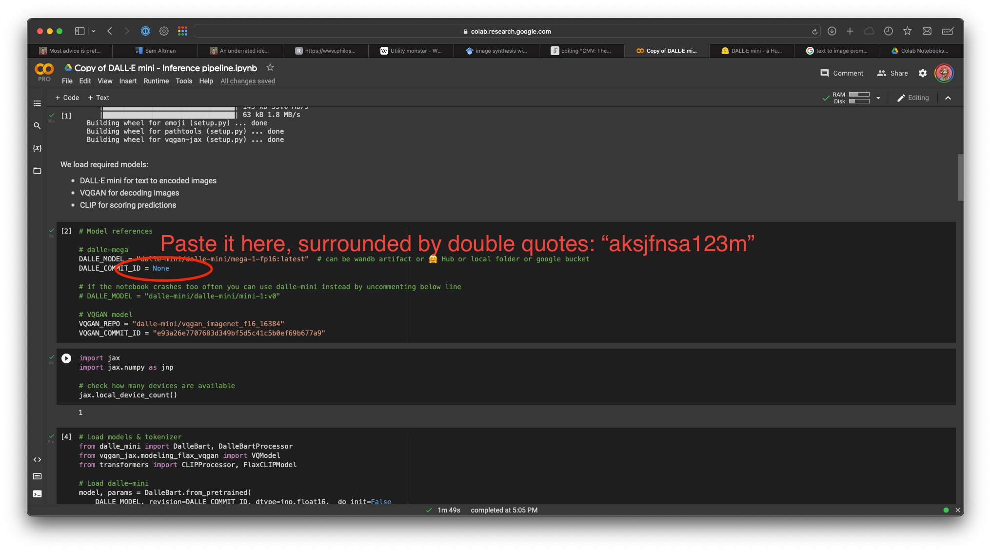Expand the RAM and Disk connection dropdown
Viewport: 991px width, 552px height.
tap(878, 98)
